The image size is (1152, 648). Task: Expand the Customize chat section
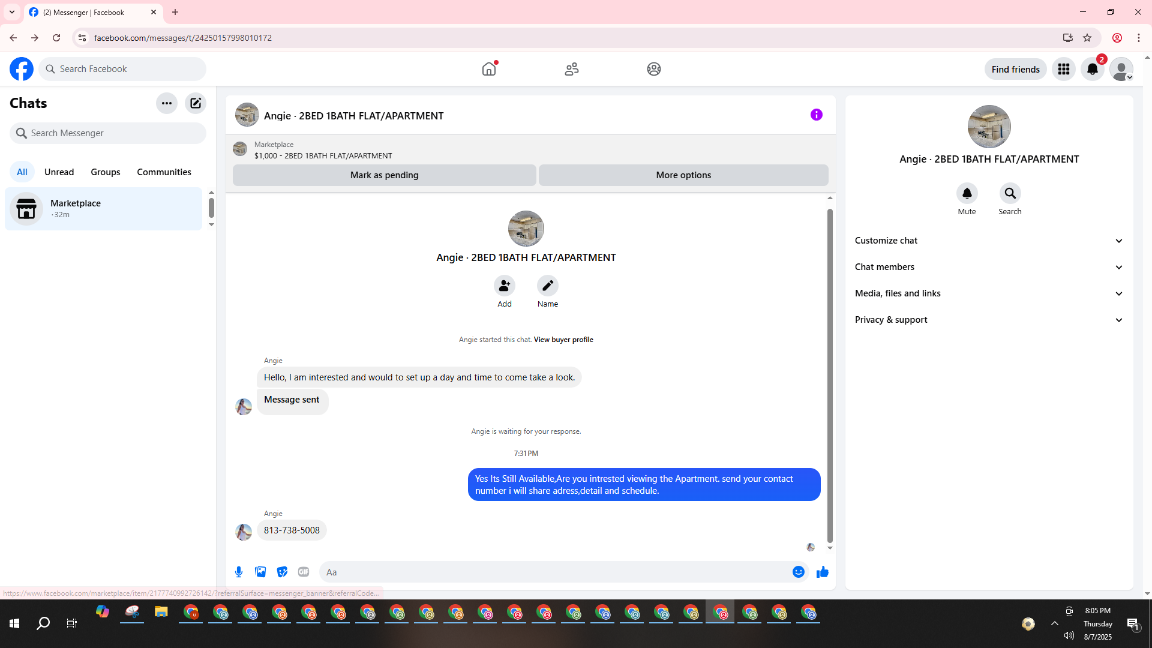pyautogui.click(x=989, y=241)
